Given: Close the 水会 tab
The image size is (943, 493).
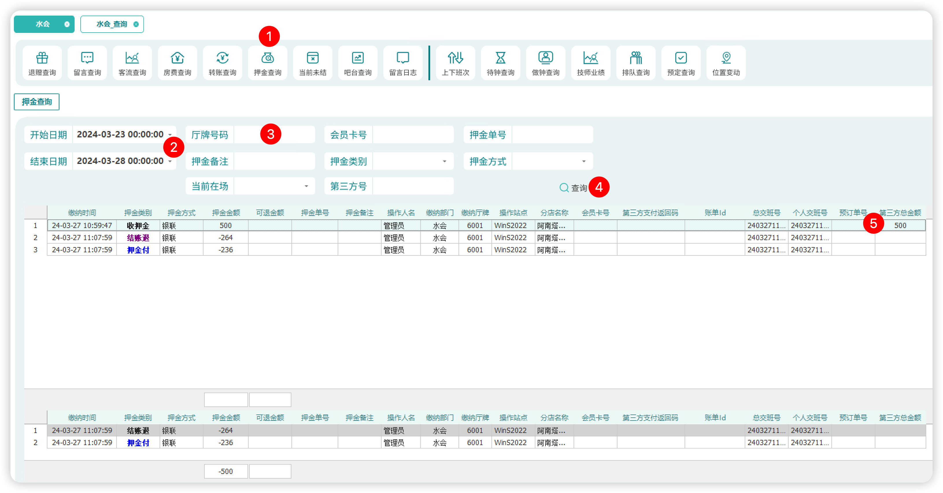Looking at the screenshot, I should tap(67, 24).
